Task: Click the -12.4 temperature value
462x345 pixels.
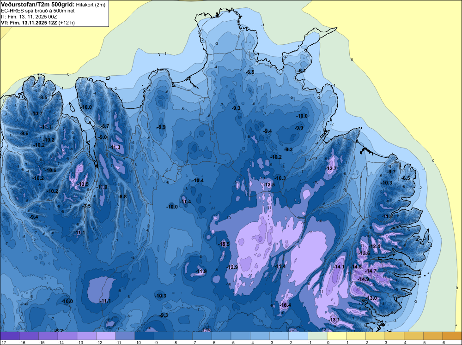Action: click(375, 246)
